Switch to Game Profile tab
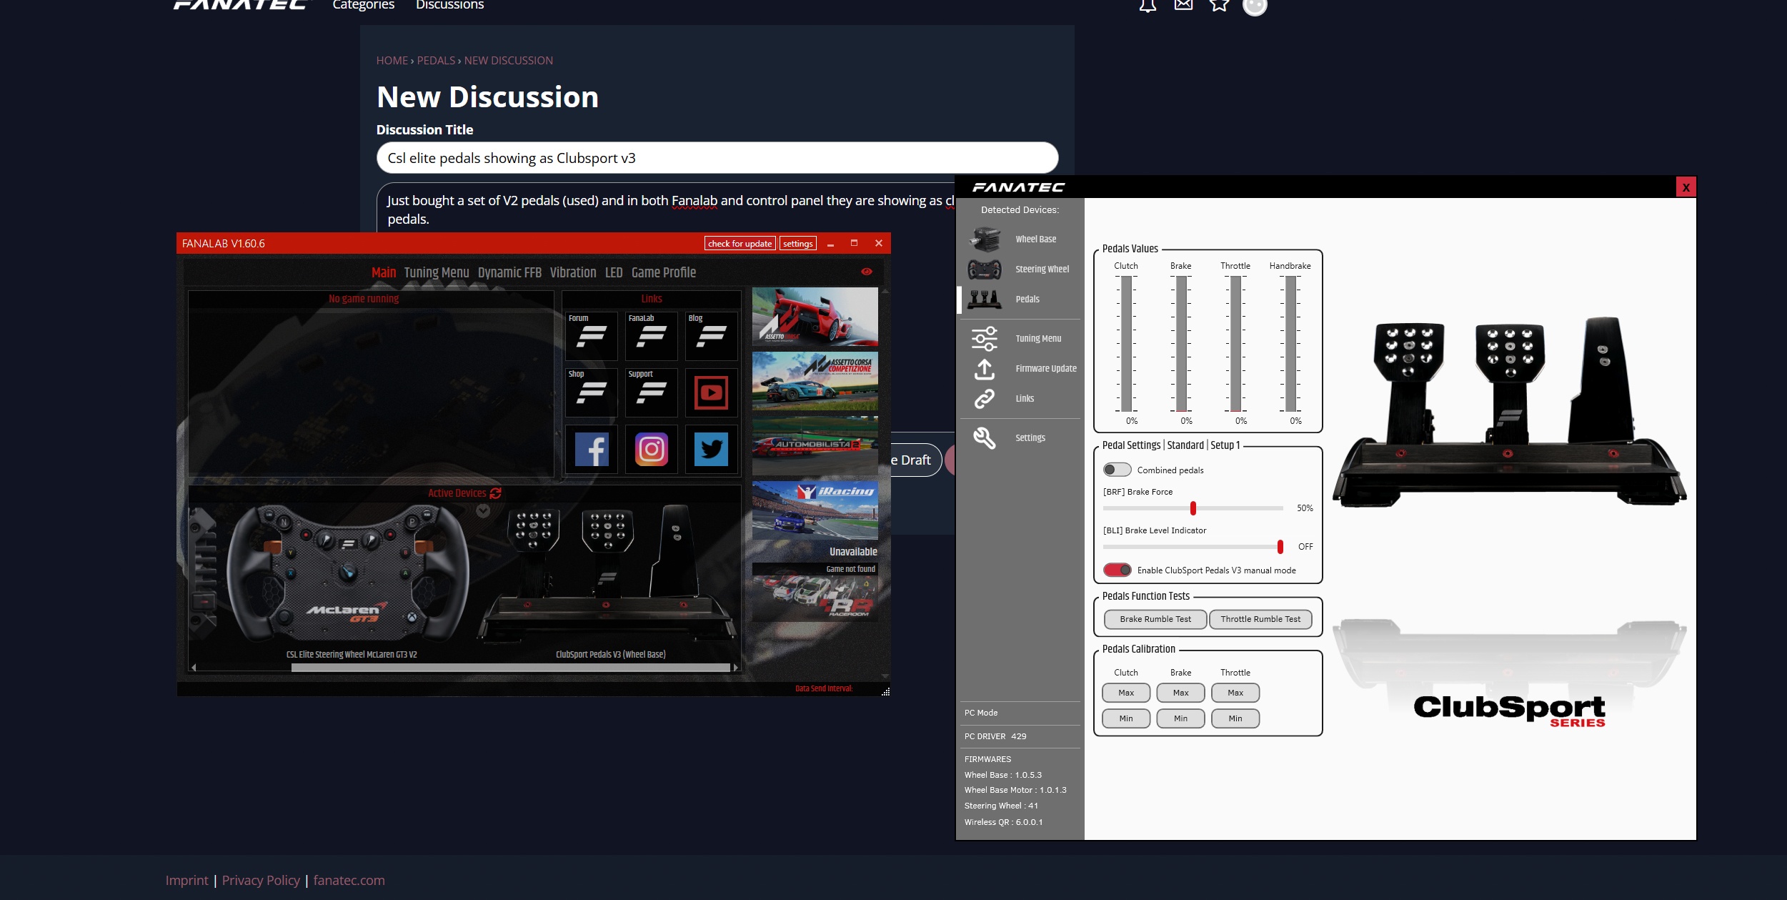The height and width of the screenshot is (900, 1787). click(664, 272)
